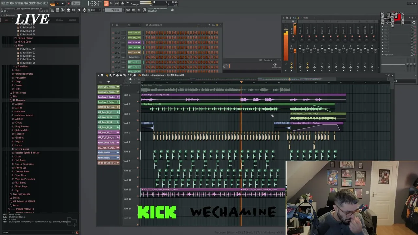Click the Alt key button

[x=139, y=10]
